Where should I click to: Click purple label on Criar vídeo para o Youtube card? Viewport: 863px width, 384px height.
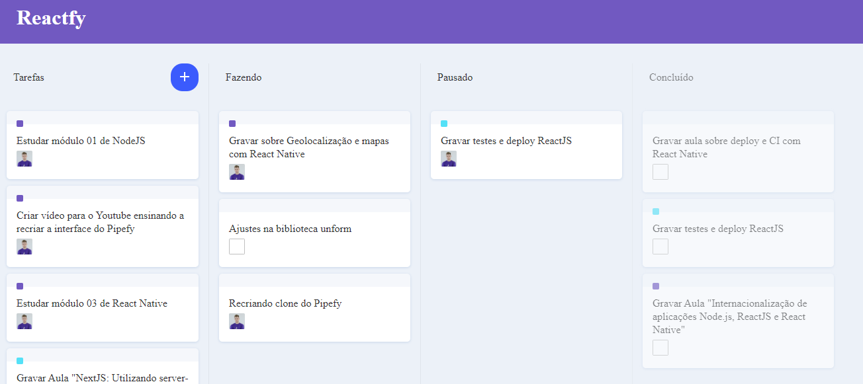click(20, 198)
